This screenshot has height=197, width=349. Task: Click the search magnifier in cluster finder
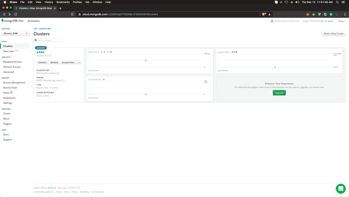[36, 40]
